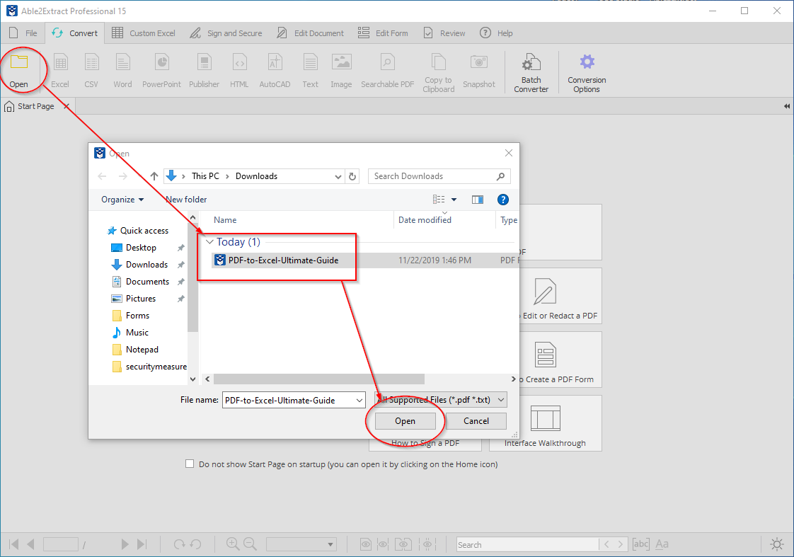This screenshot has height=557, width=794.
Task: Go to next page arrow
Action: [x=125, y=544]
